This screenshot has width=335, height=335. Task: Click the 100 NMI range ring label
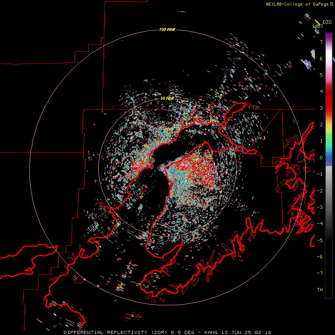(167, 29)
